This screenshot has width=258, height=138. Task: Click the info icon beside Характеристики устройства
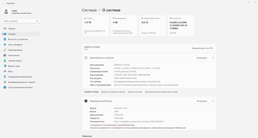(86, 58)
